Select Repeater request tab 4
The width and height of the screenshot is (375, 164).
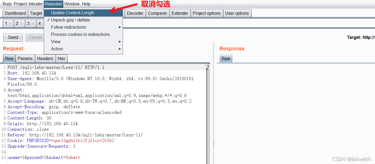coord(40,24)
